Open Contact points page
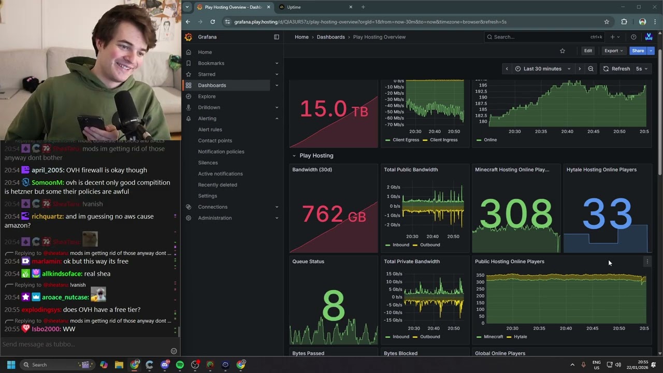This screenshot has height=373, width=663. 215,140
